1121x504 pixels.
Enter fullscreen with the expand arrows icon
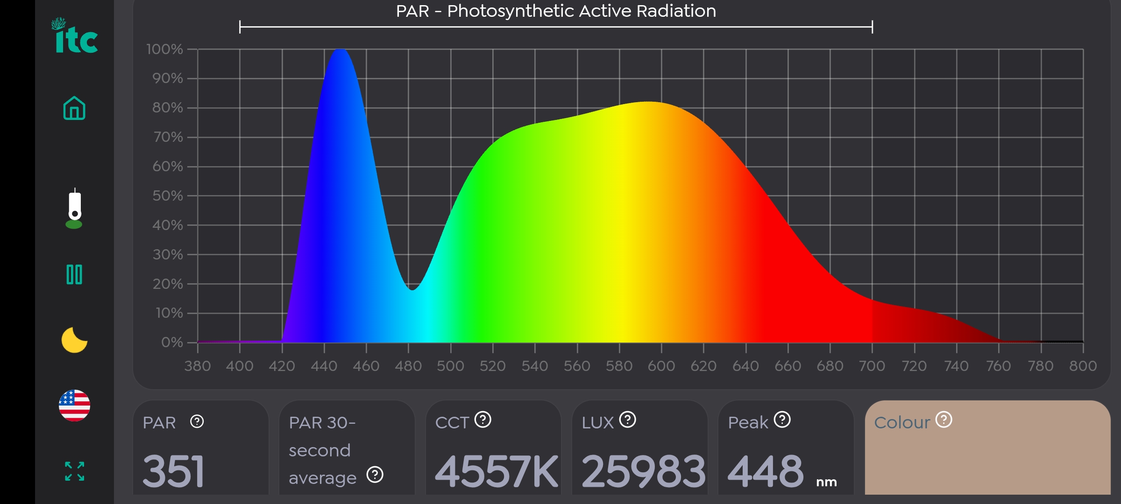[x=74, y=471]
